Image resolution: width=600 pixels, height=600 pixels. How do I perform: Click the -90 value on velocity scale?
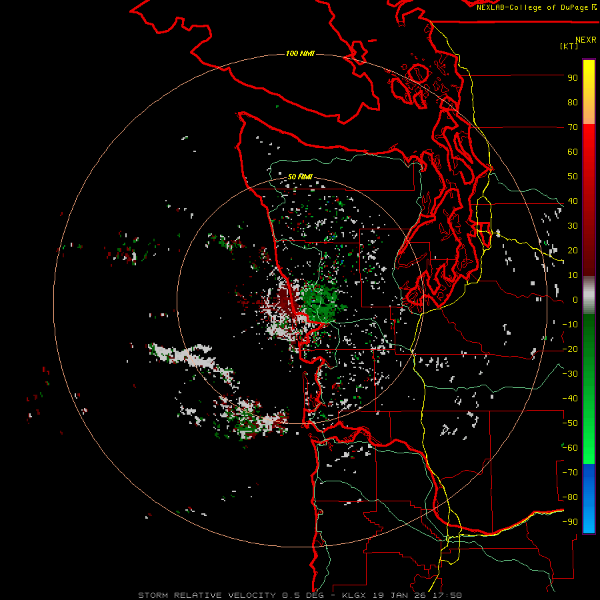pos(570,522)
